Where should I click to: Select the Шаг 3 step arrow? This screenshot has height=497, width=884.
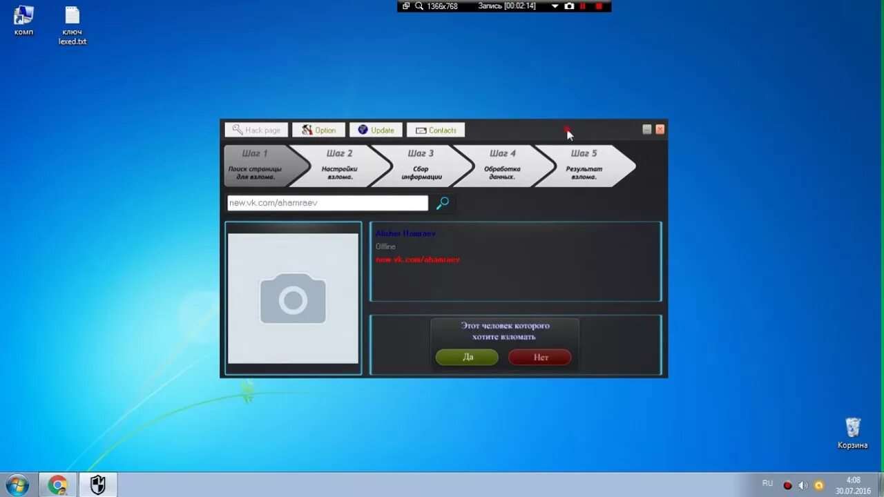click(422, 166)
